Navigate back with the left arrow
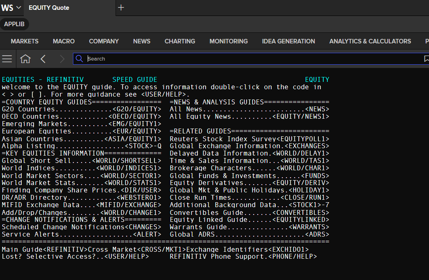Image resolution: width=429 pixels, height=280 pixels. (43, 59)
